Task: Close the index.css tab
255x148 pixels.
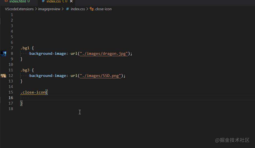Action: 71,1
